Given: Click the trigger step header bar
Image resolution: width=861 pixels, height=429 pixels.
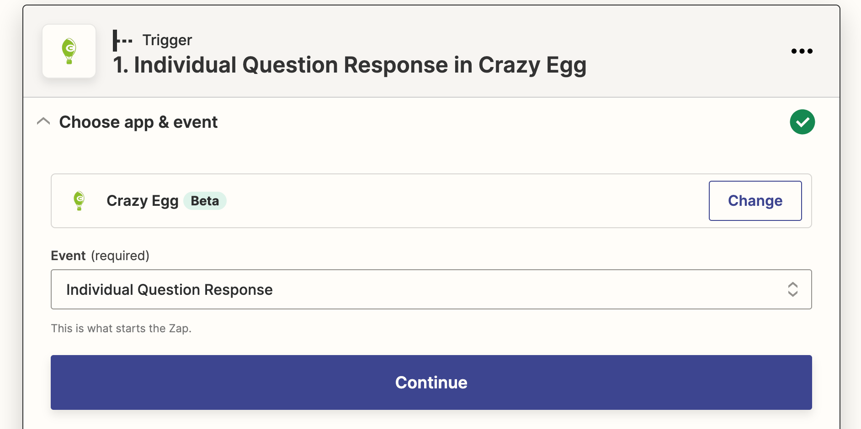Looking at the screenshot, I should point(431,51).
